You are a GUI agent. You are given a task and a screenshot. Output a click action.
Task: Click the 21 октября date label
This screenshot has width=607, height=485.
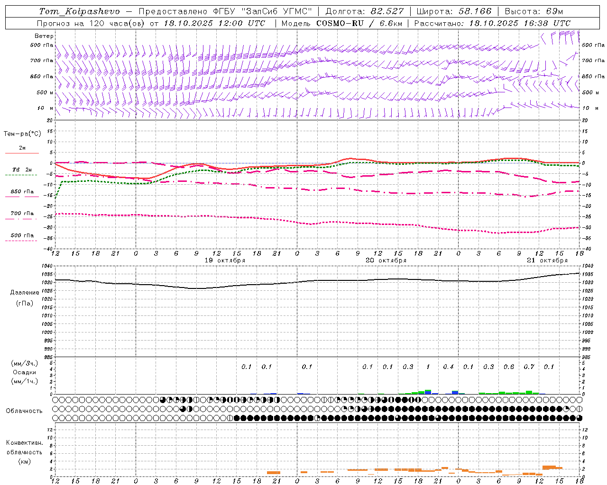[x=547, y=260]
